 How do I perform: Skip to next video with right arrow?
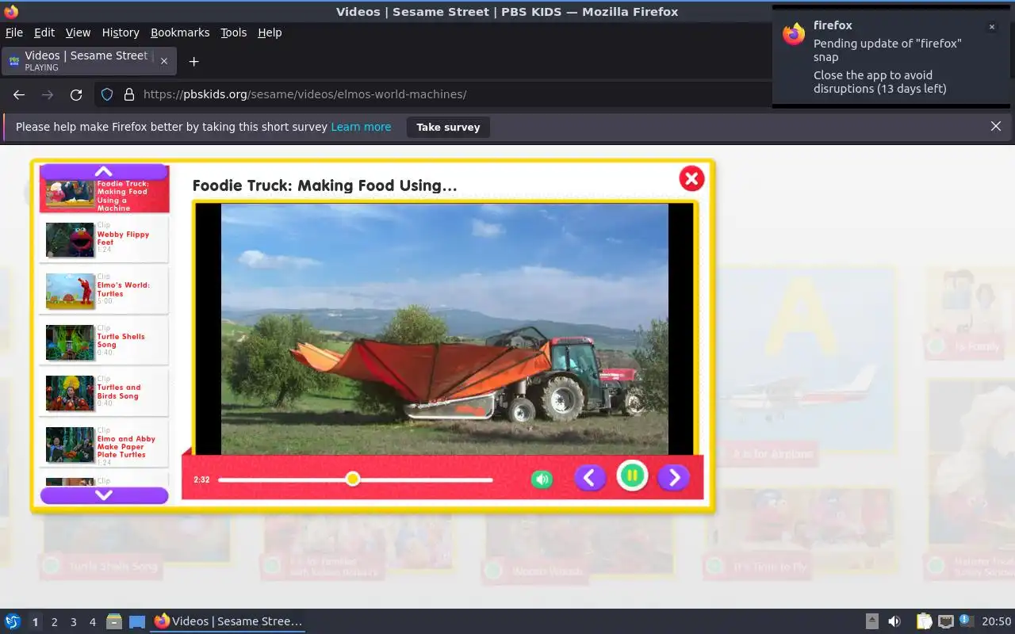tap(673, 477)
